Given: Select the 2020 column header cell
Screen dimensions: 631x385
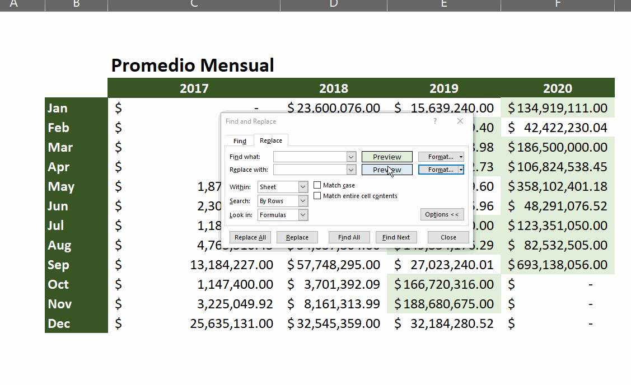Looking at the screenshot, I should [557, 88].
